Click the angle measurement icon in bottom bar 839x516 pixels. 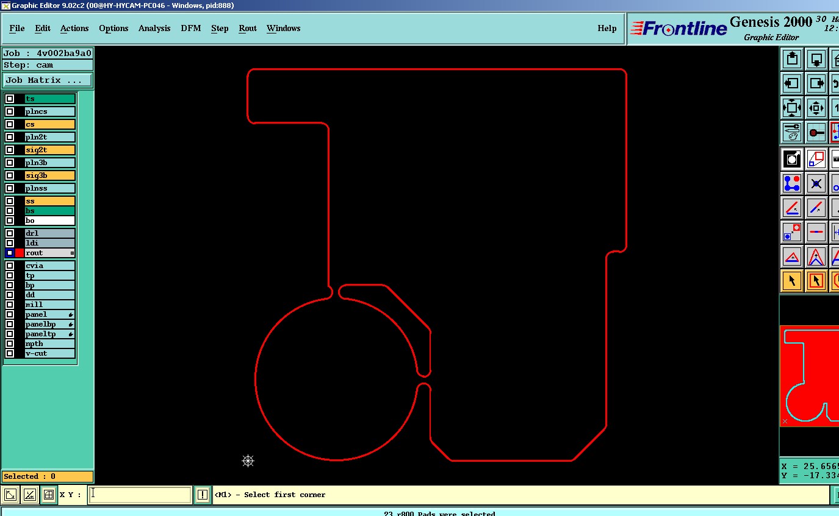tap(30, 495)
